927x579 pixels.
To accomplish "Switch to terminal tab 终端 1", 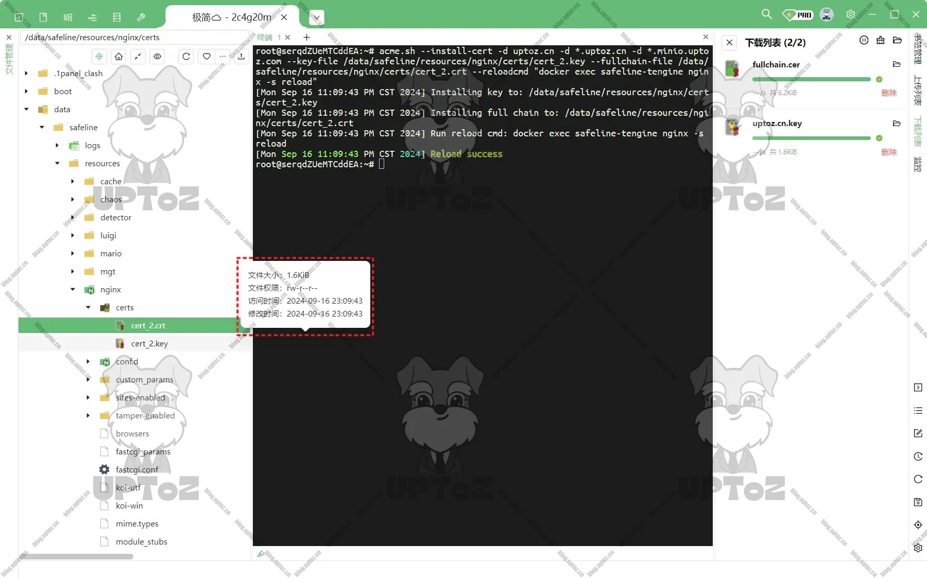I will [x=269, y=37].
